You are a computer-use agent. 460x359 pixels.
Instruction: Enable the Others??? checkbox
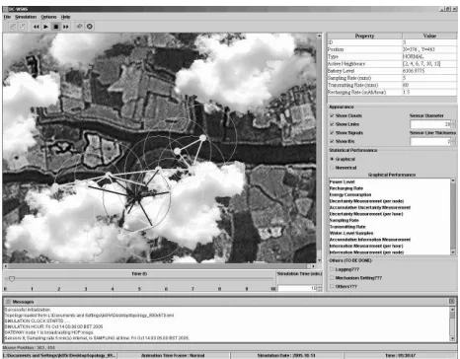tap(332, 287)
